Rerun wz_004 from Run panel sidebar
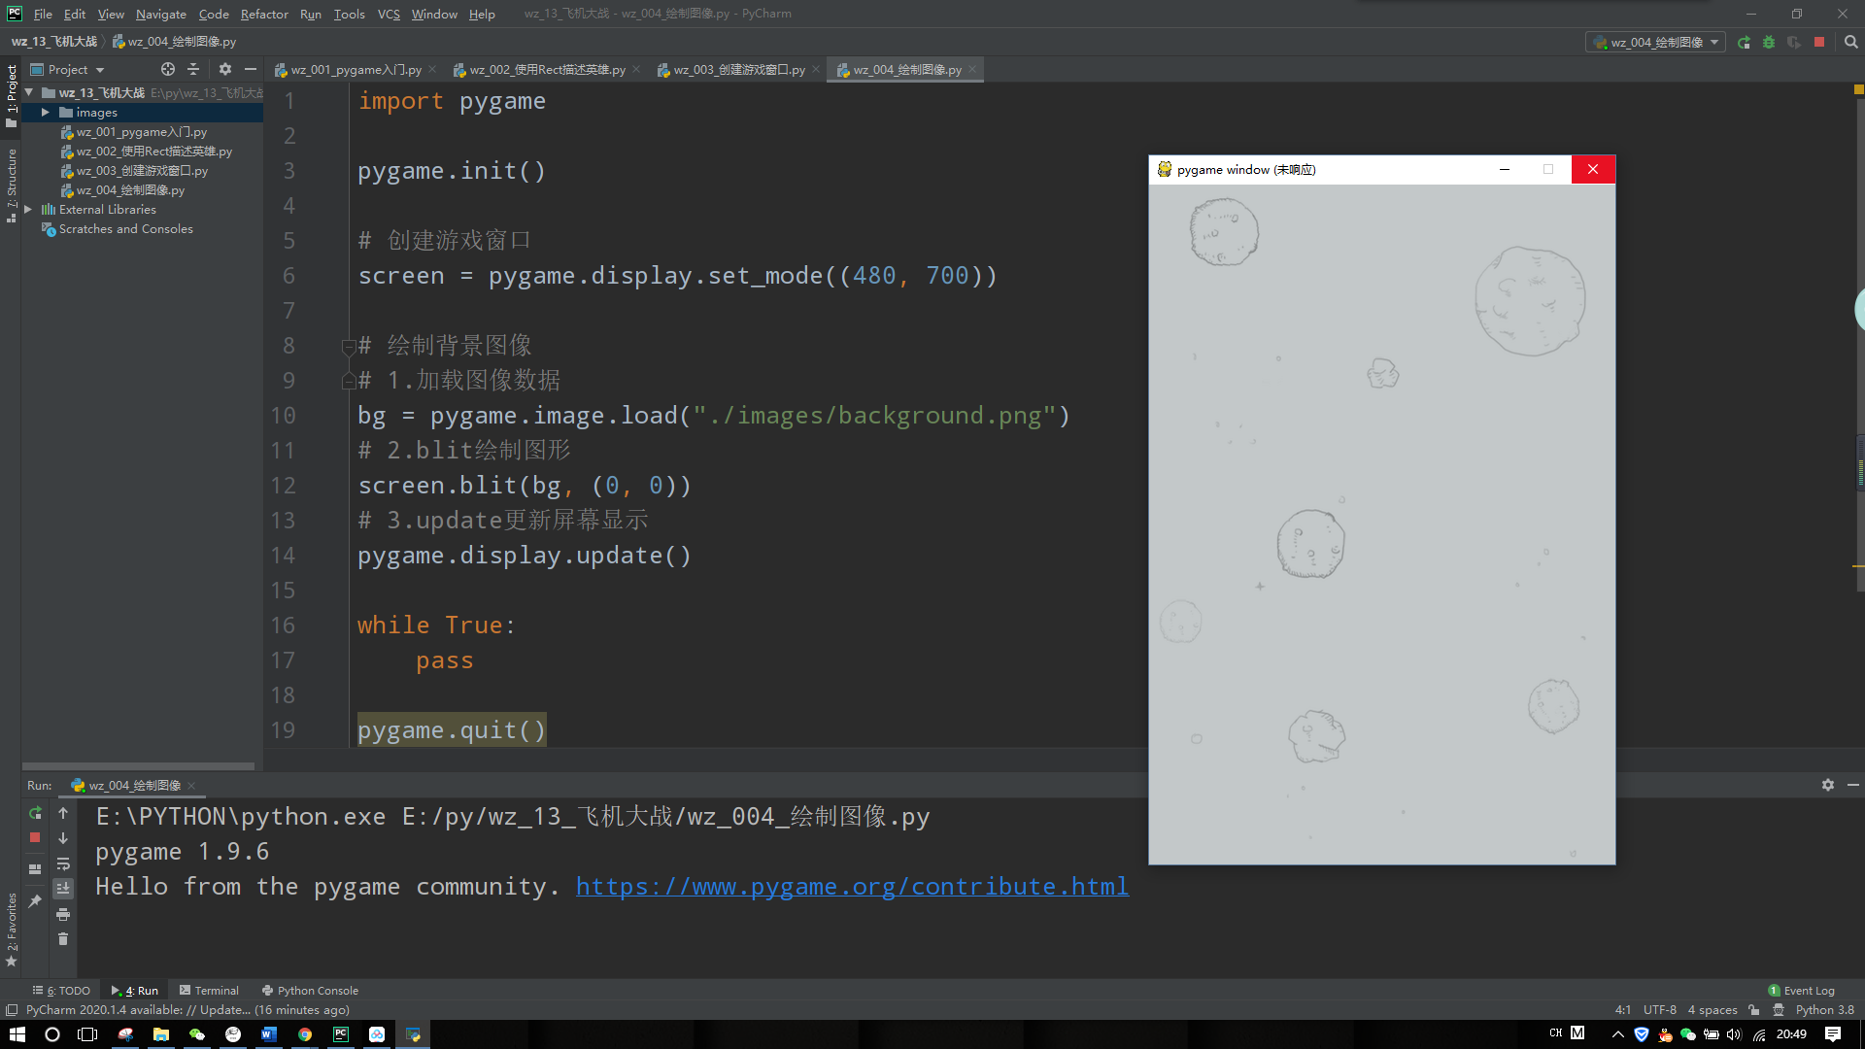1865x1049 pixels. click(x=35, y=813)
